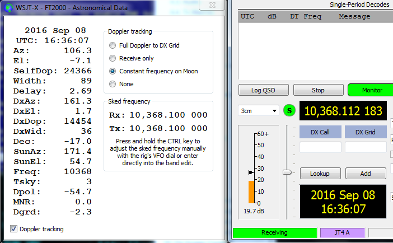Click the 2016 Sep 08 16:36:07 clock display
Viewport: 393px width, 243px height.
tap(343, 202)
